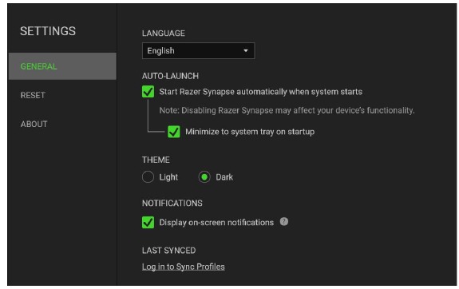Toggle Minimize to system tray on startup

coord(173,132)
